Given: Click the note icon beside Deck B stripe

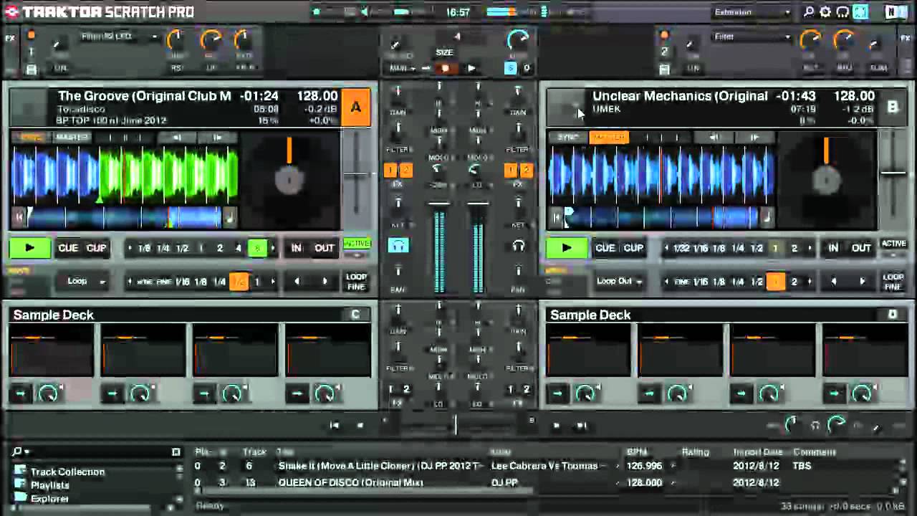Looking at the screenshot, I should pos(767,217).
